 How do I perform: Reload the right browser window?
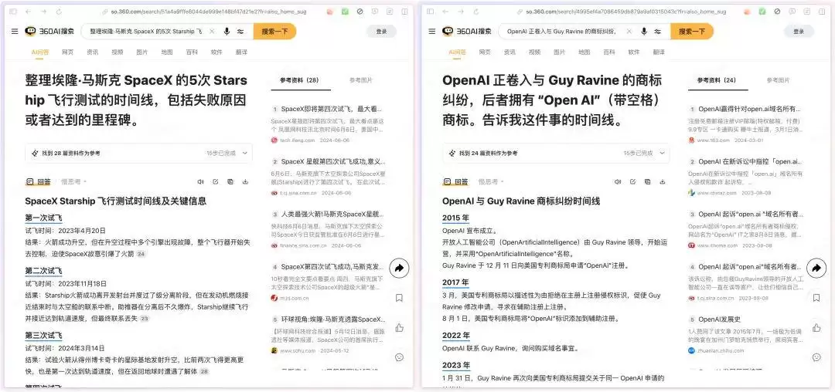[476, 11]
